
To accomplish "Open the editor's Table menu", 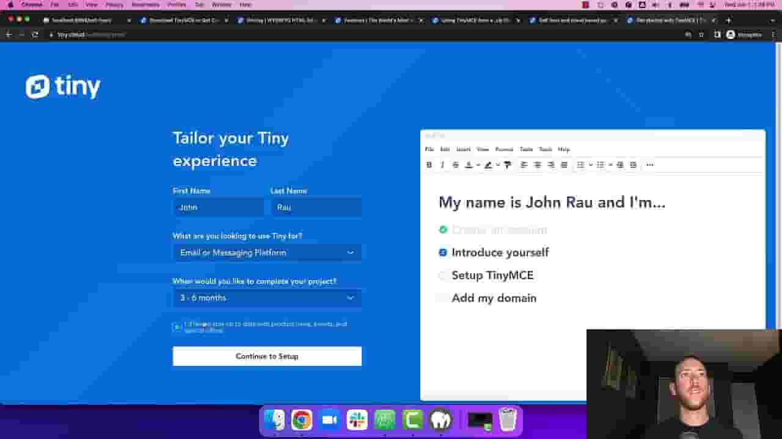I will coord(526,149).
